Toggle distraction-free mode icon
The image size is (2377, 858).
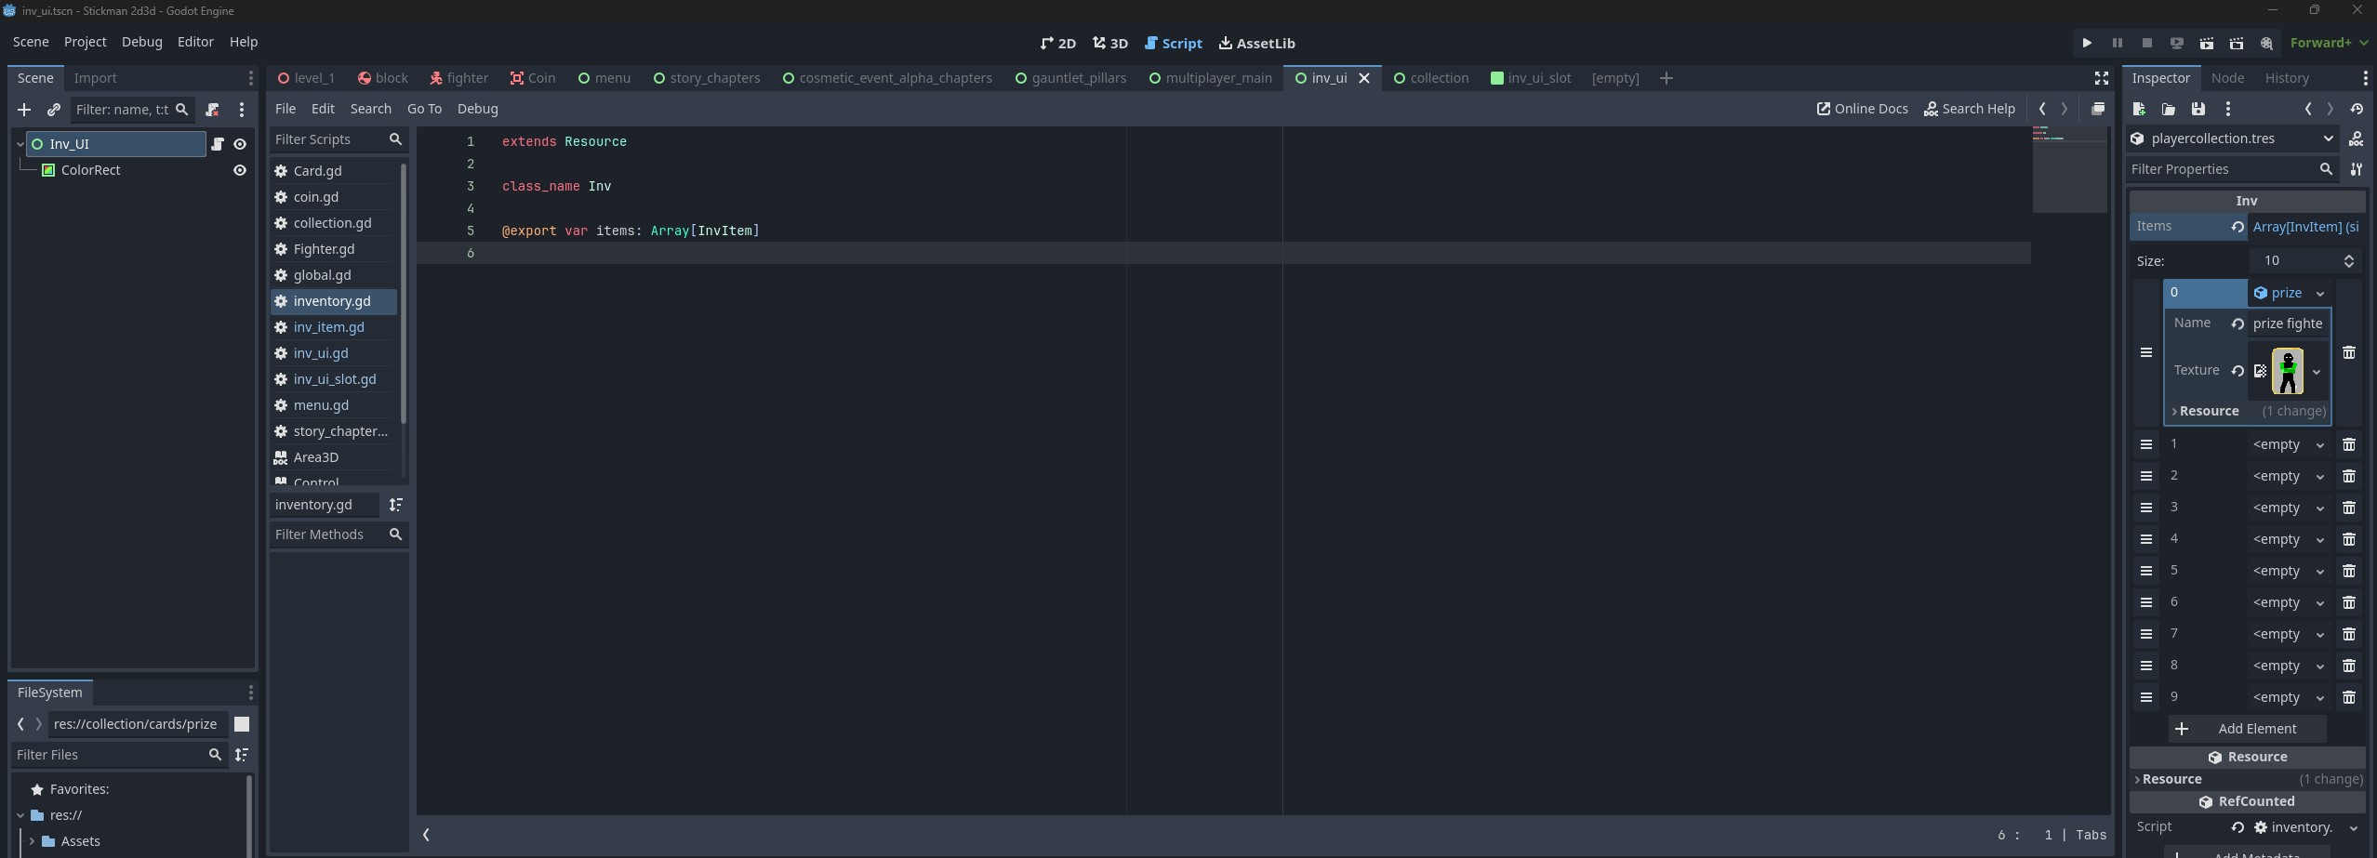[x=2101, y=78]
